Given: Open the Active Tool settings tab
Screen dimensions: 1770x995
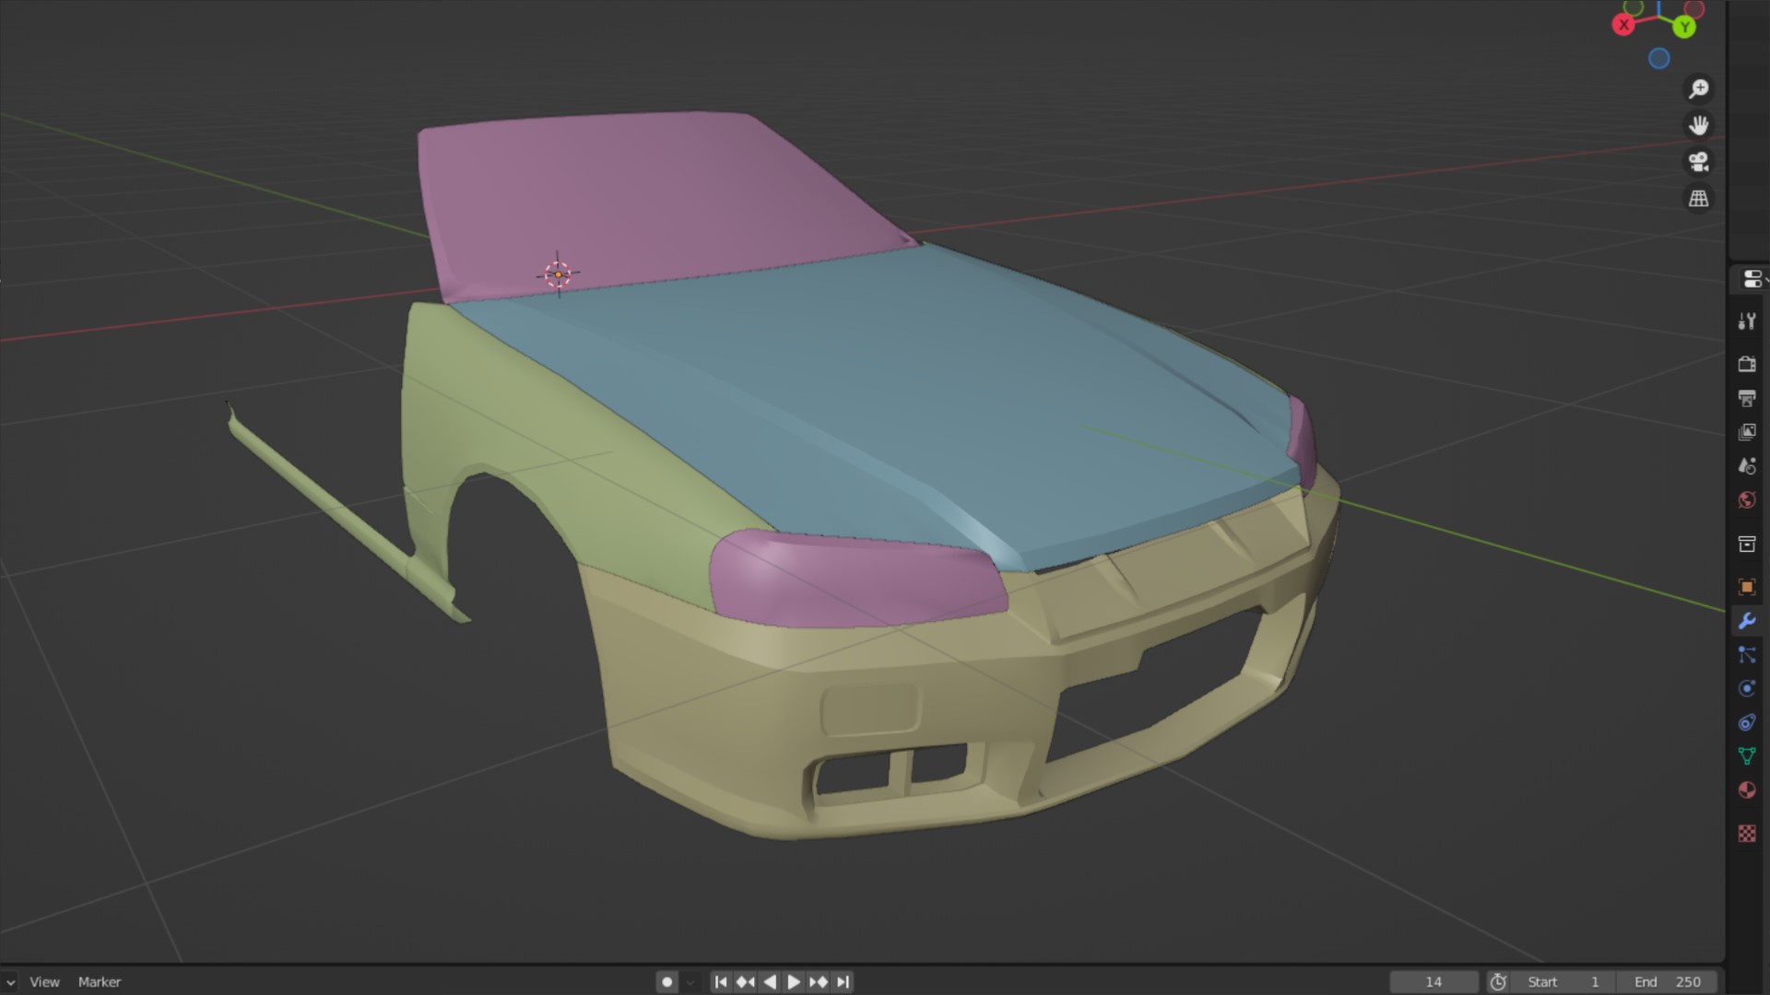Looking at the screenshot, I should point(1747,322).
